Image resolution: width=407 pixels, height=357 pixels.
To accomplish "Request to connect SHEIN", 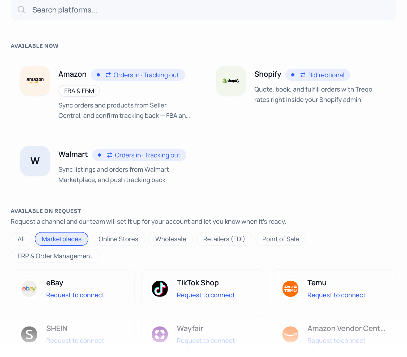I will (x=75, y=341).
